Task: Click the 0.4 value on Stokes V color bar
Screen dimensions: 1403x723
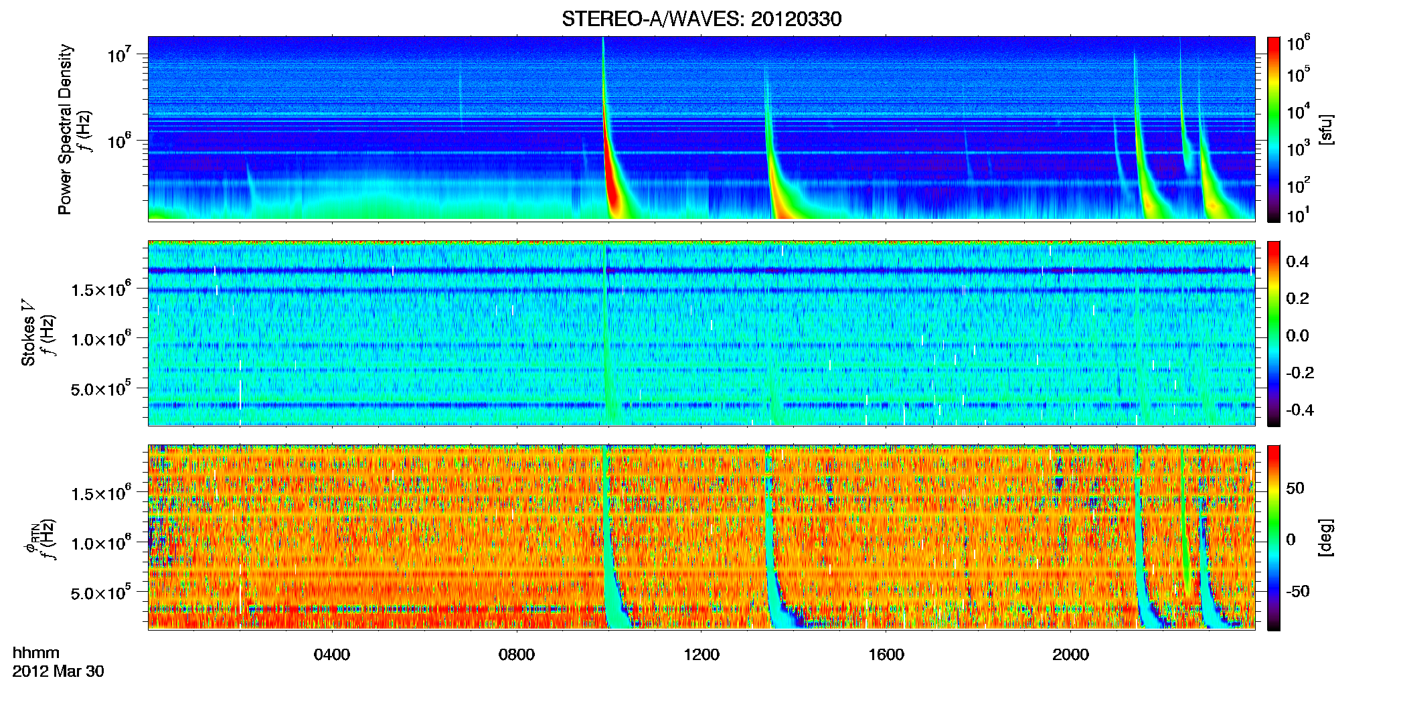Action: 1297,262
